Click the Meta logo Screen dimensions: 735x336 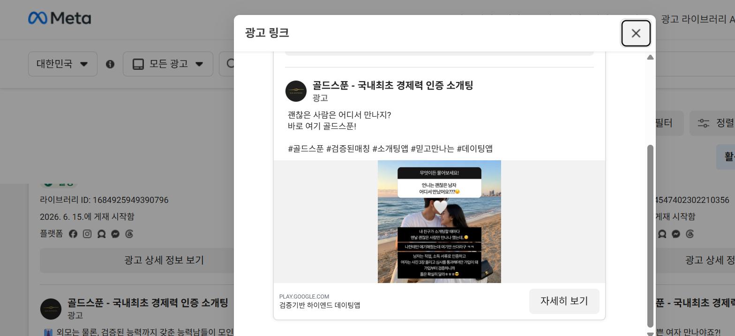point(60,18)
